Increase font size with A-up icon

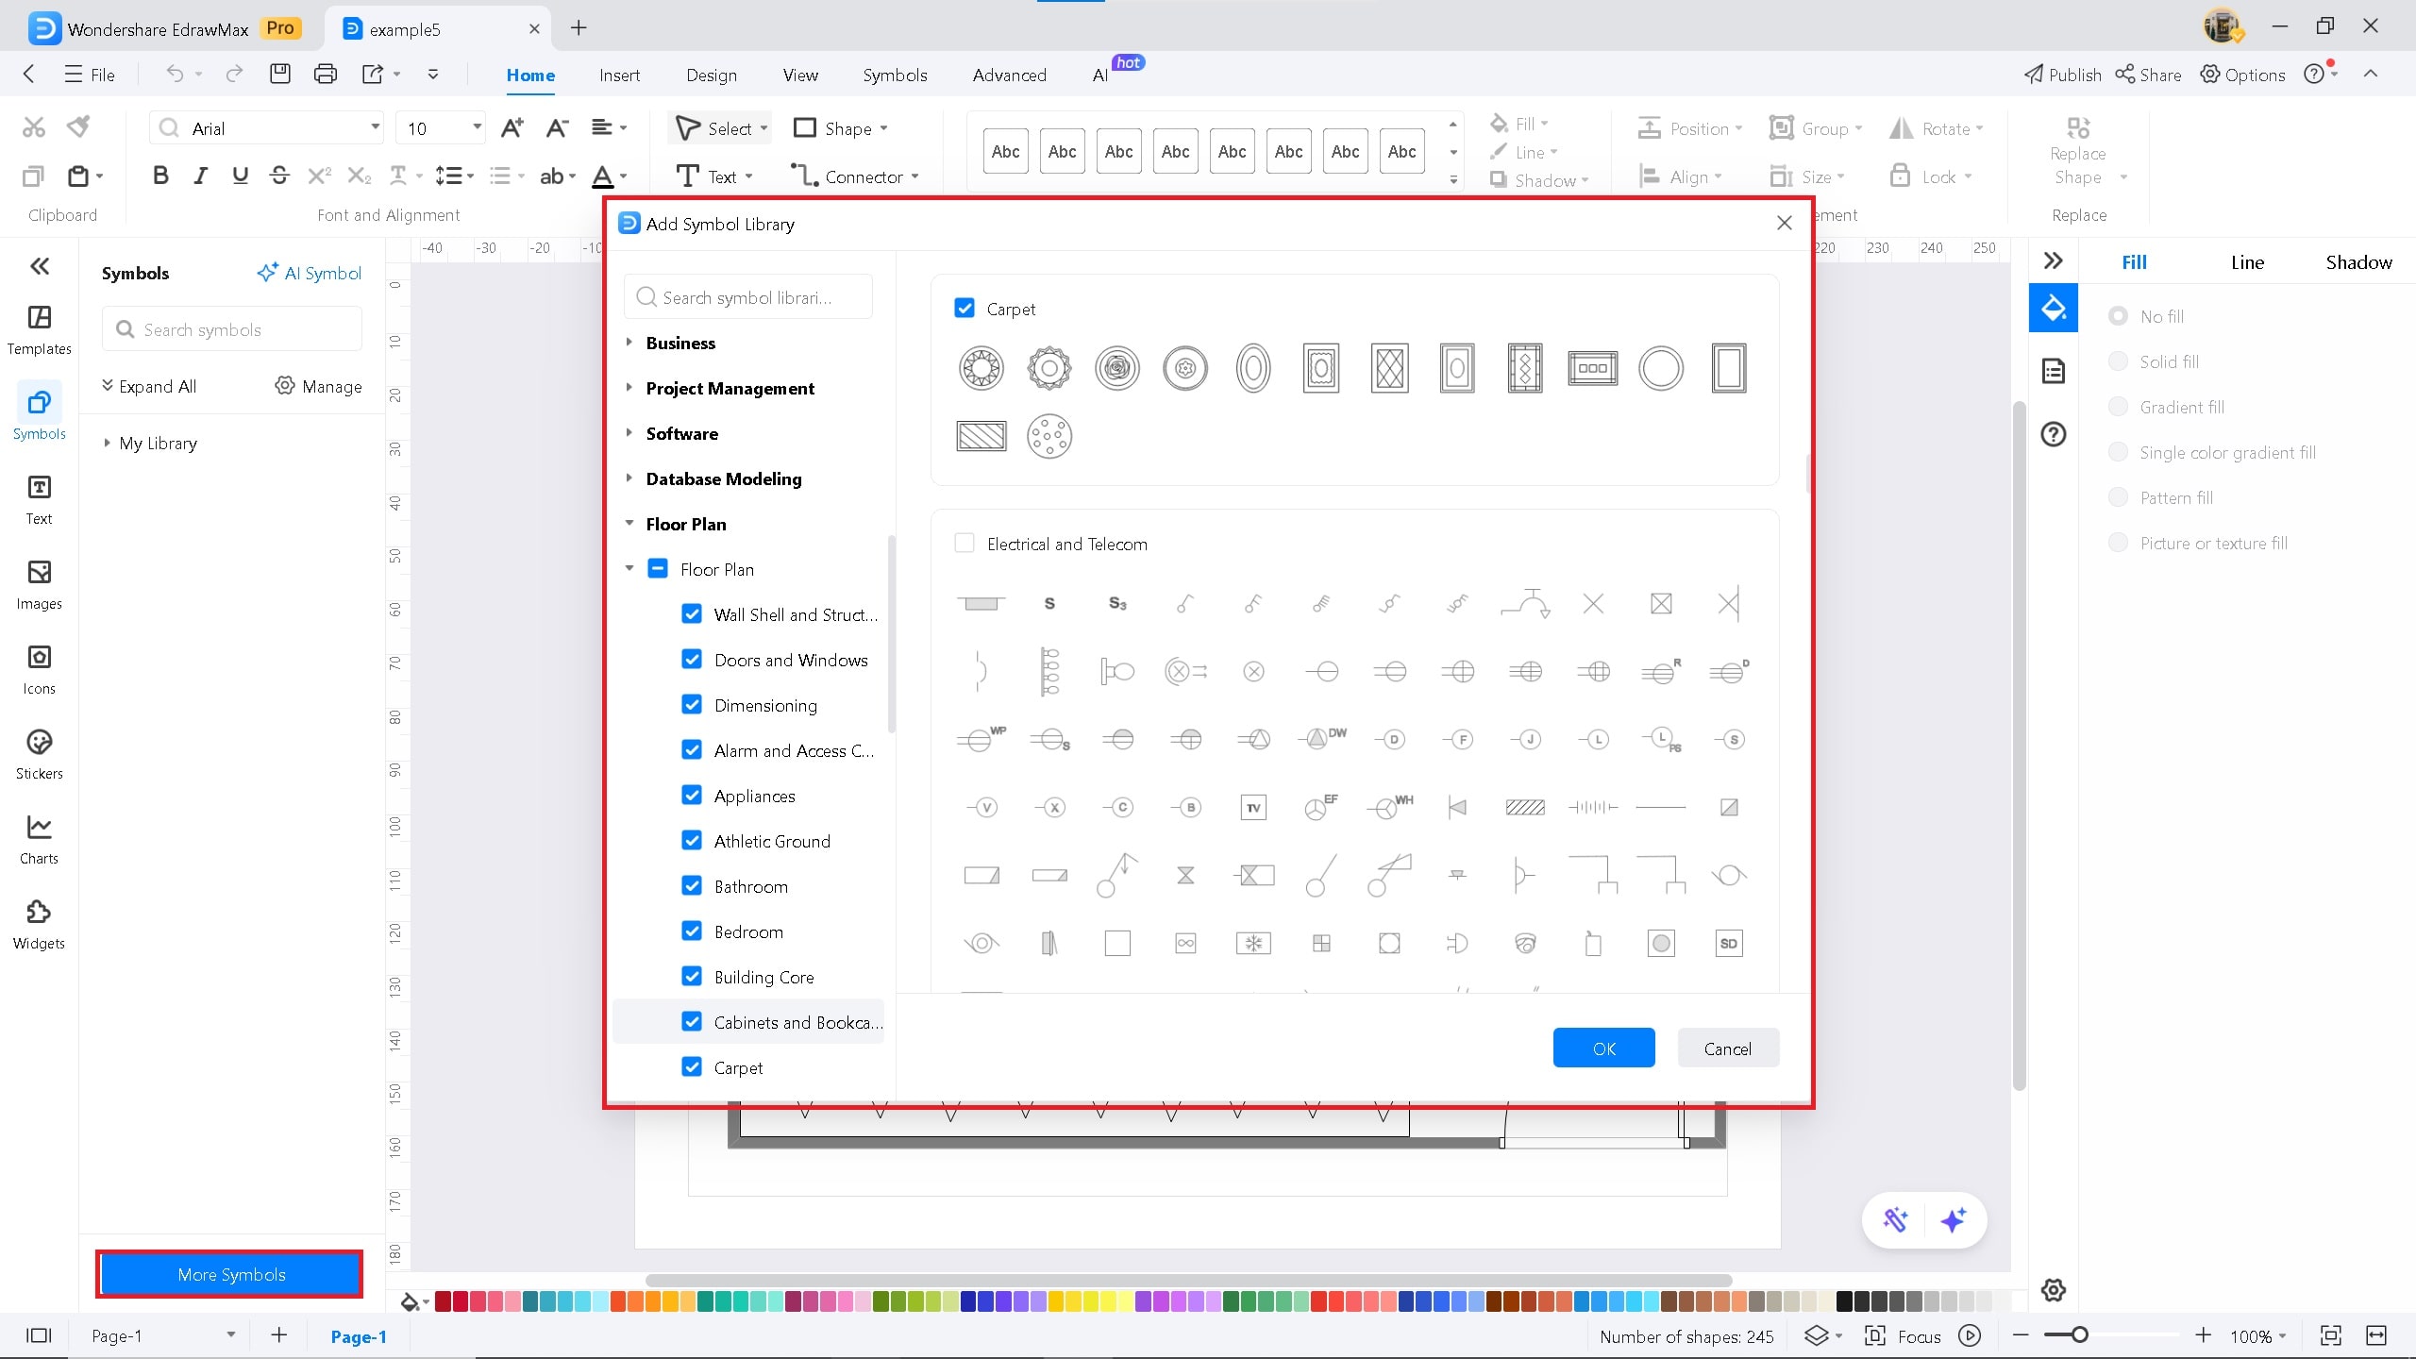pos(512,127)
